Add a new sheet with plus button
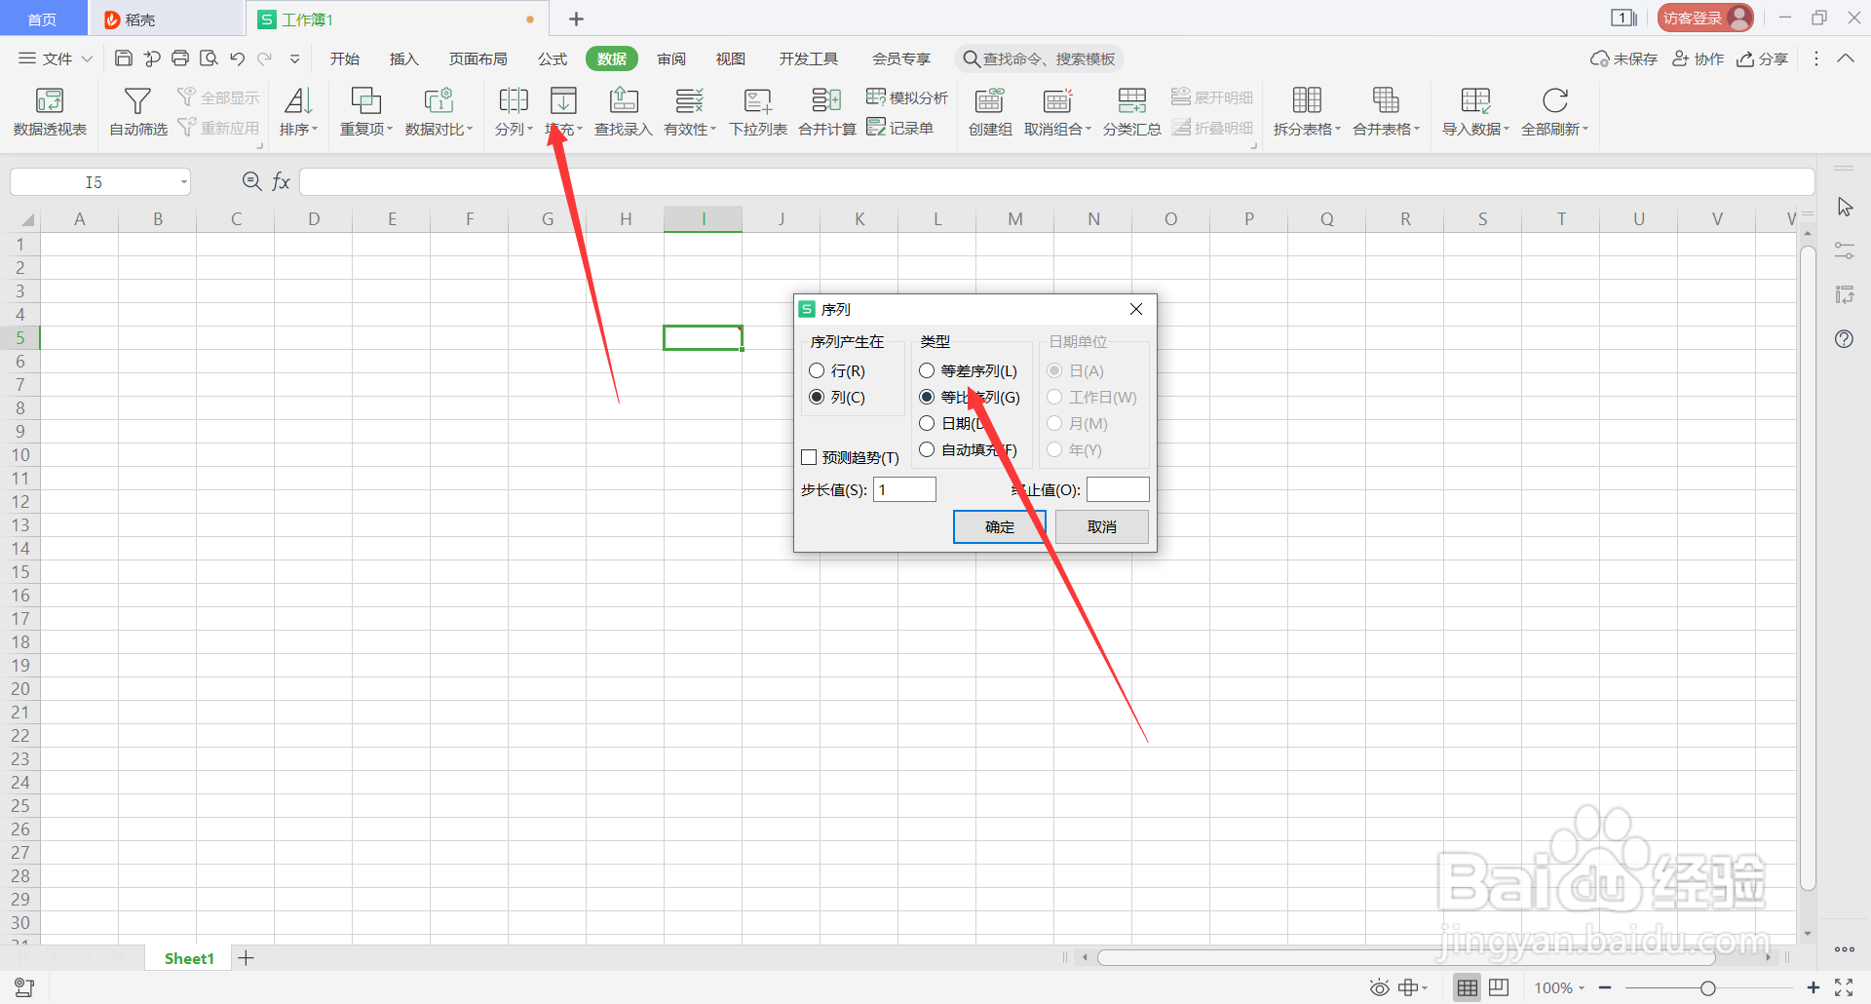Viewport: 1871px width, 1004px height. tap(247, 958)
